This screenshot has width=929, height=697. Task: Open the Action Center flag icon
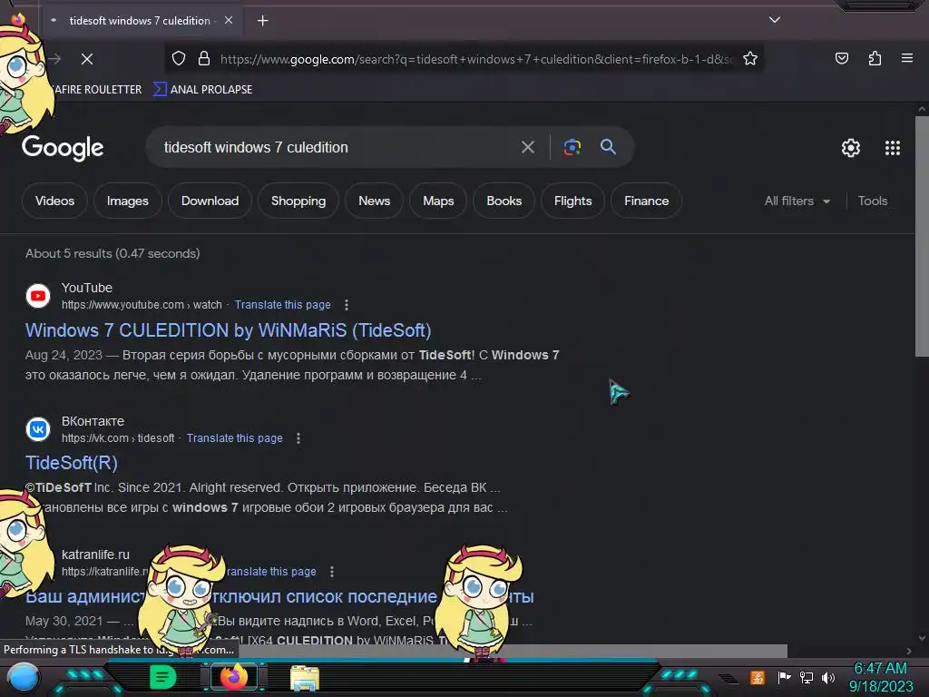click(784, 677)
